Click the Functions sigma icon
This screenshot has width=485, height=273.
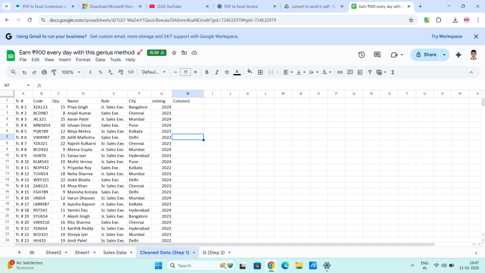click(x=392, y=72)
